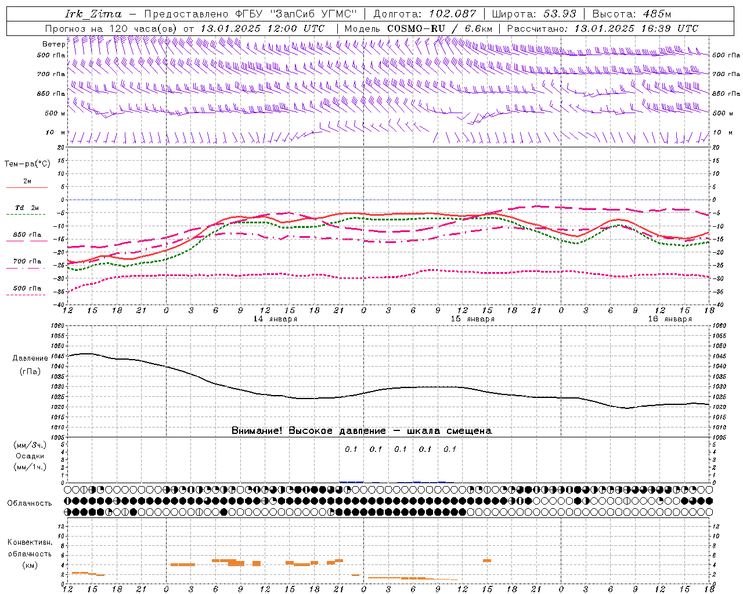The width and height of the screenshot is (743, 594).
Task: Click the Тем-ра(°C) panel label
Action: pyautogui.click(x=27, y=164)
